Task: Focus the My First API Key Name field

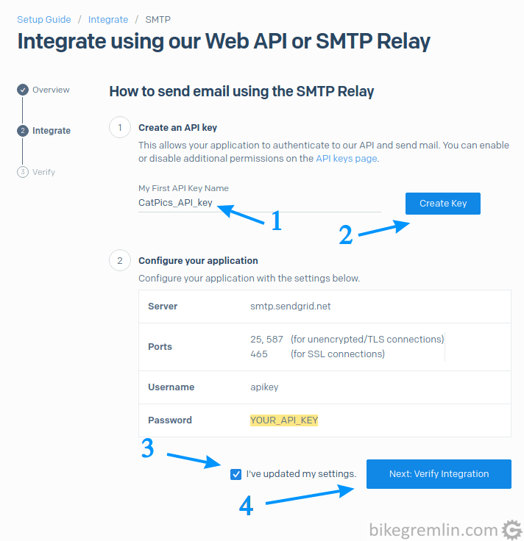Action: coord(259,203)
